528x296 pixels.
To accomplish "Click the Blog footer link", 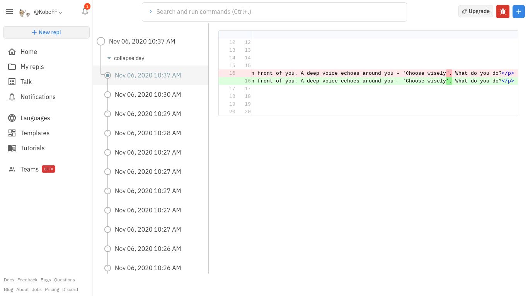I will [9, 289].
